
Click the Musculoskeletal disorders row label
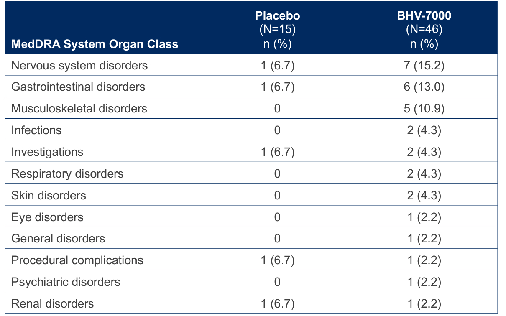[x=79, y=109]
